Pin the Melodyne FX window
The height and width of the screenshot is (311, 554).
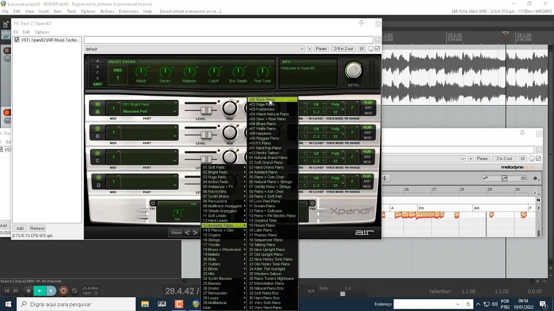coord(522,133)
